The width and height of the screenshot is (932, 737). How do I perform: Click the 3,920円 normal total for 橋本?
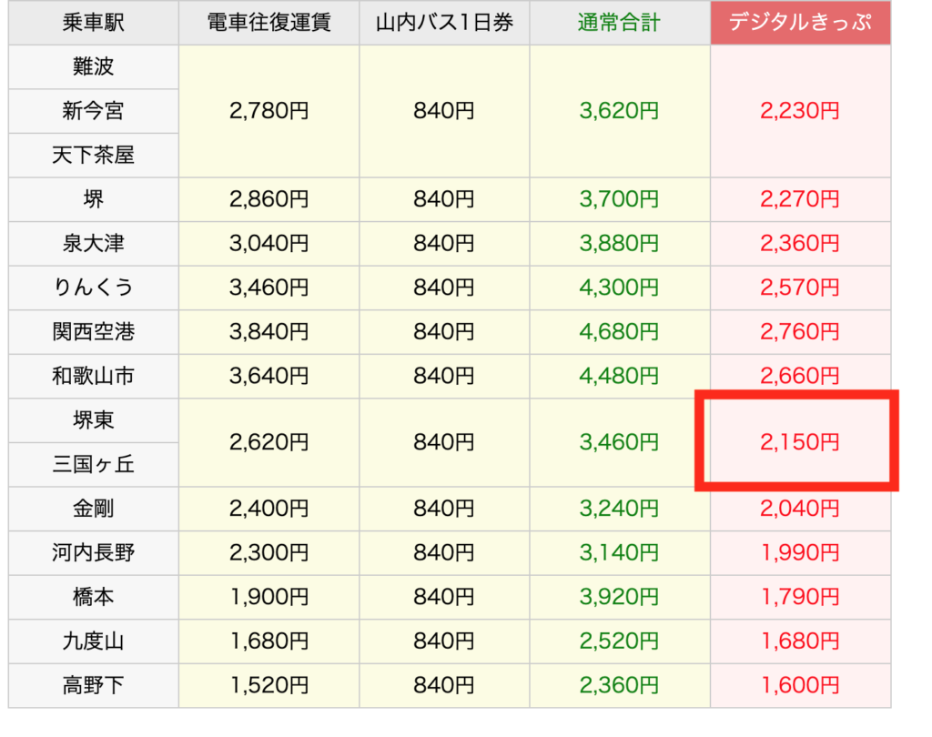pos(619,597)
